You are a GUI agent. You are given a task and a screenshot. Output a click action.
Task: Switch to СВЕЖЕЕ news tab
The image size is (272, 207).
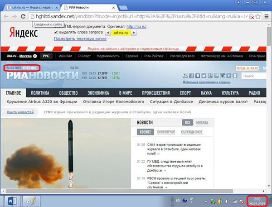coord(146,132)
